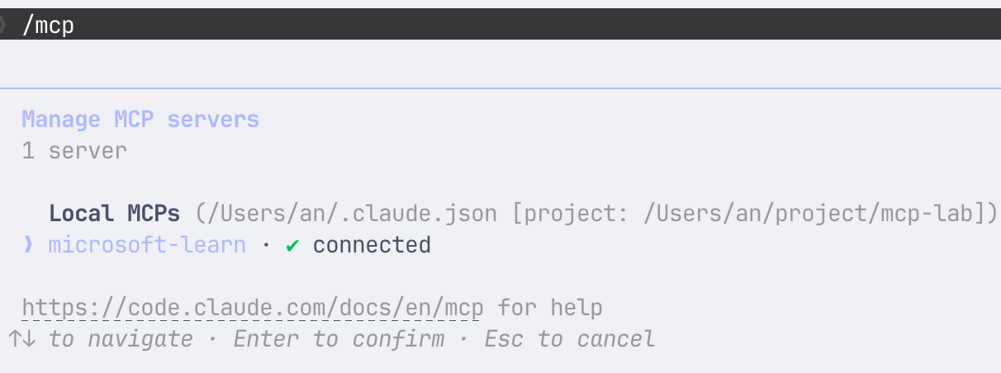Click the "Enter to confirm" hint

click(x=339, y=339)
